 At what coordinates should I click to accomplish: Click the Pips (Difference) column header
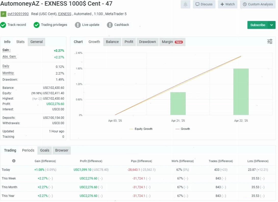(x=142, y=161)
